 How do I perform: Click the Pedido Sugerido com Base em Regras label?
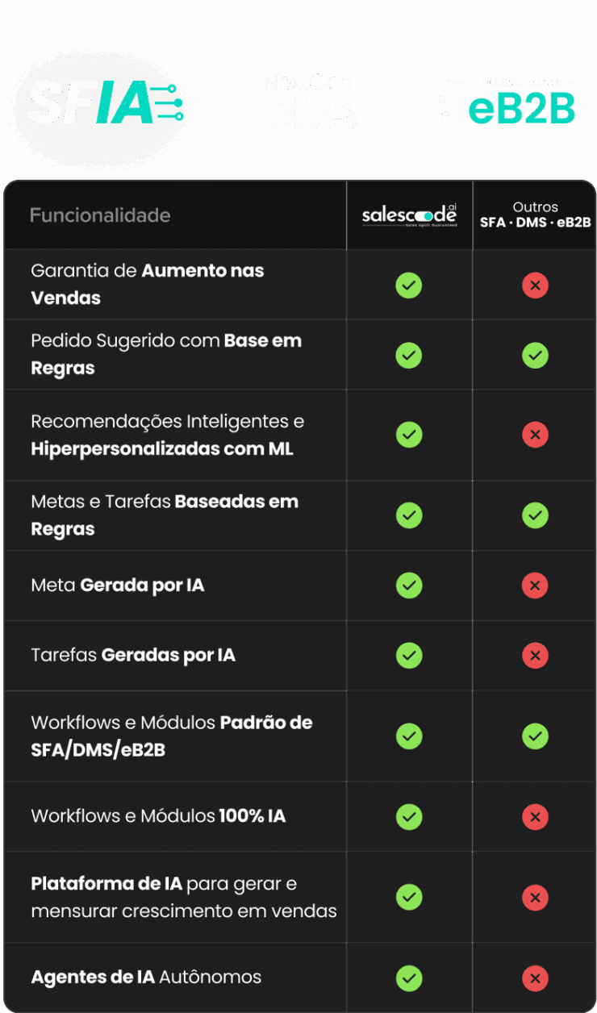pos(166,354)
